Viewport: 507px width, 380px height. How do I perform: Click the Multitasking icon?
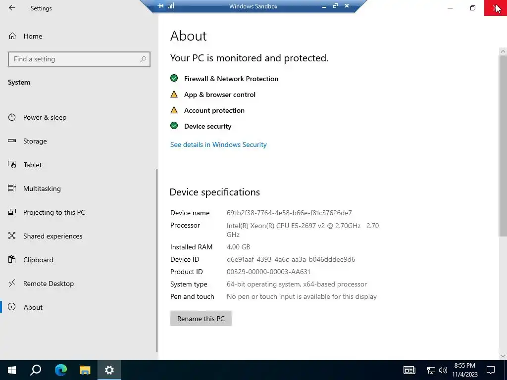12,188
